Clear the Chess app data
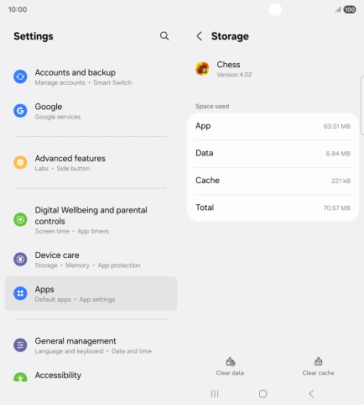364x405 pixels. click(x=230, y=366)
